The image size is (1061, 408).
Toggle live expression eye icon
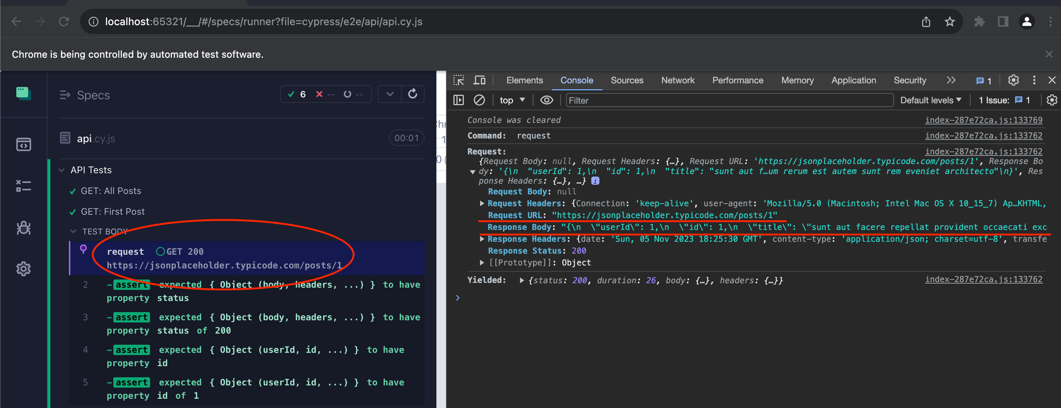[546, 100]
